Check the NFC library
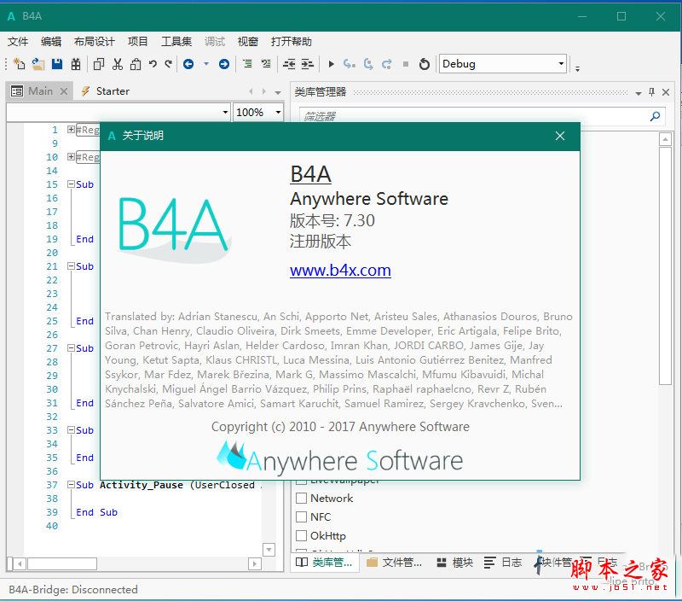Screen dimensions: 682x601 click(301, 517)
